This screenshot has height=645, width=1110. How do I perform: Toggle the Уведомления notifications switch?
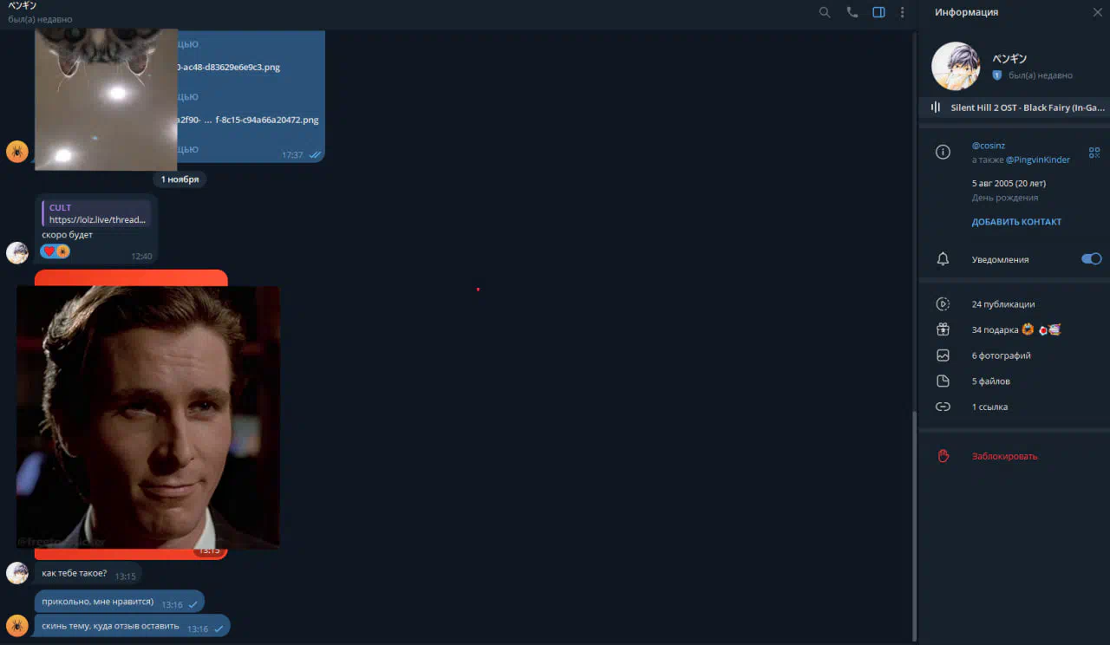[1091, 259]
